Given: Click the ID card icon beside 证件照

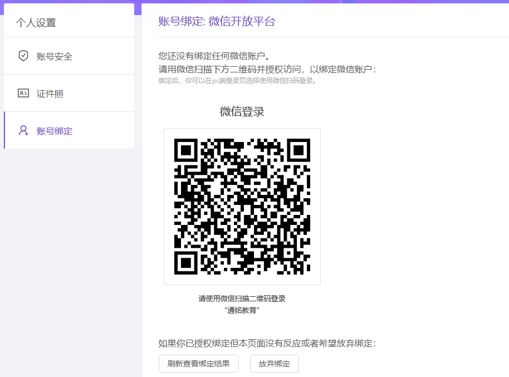Looking at the screenshot, I should pyautogui.click(x=23, y=94).
